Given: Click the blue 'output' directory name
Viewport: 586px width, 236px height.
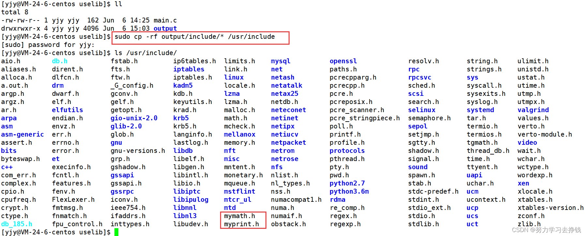Looking at the screenshot, I should (x=165, y=29).
